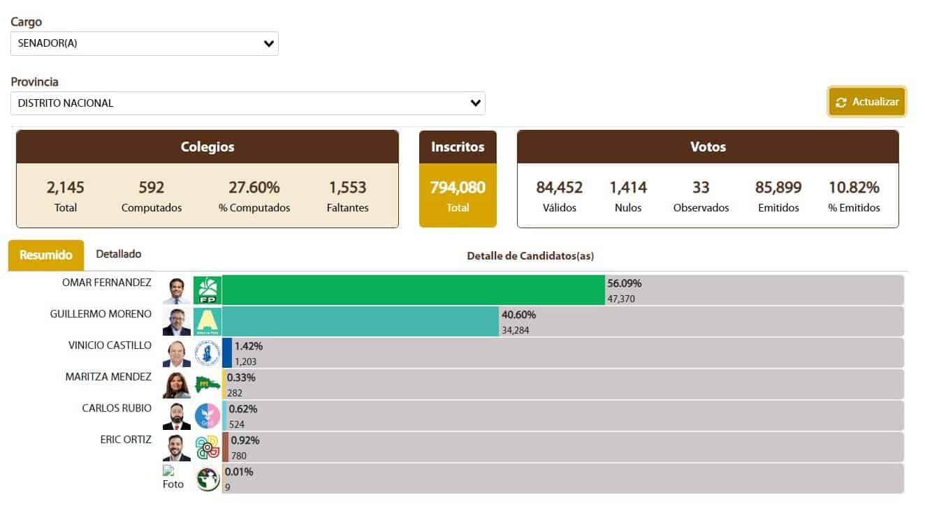Image resolution: width=925 pixels, height=506 pixels.
Task: Click the Omar Fernandez candidate name
Action: (106, 283)
